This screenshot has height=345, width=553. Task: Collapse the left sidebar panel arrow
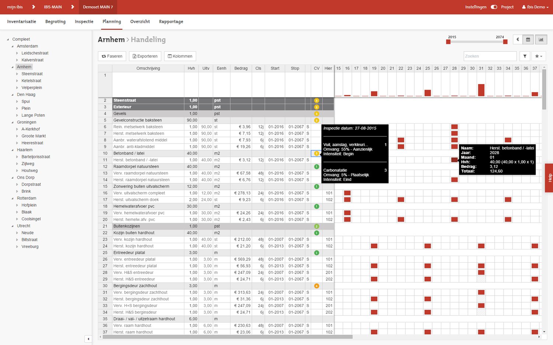click(88, 339)
